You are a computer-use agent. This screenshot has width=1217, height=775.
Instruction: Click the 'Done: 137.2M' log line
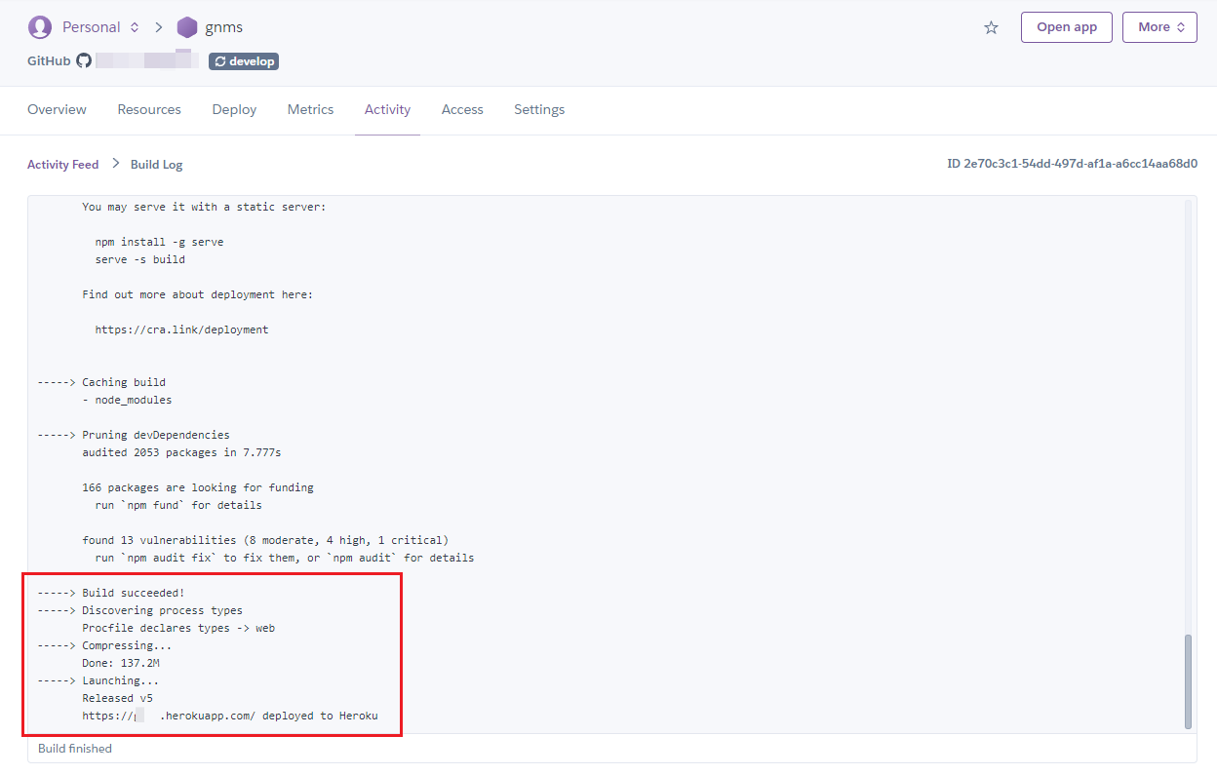point(121,663)
